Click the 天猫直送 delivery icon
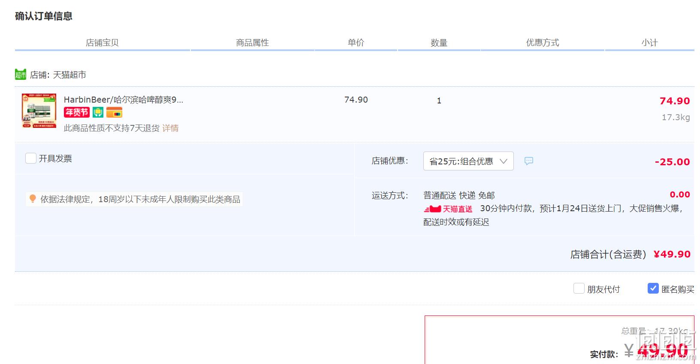Screen dimensions: 700x364 (x=448, y=209)
